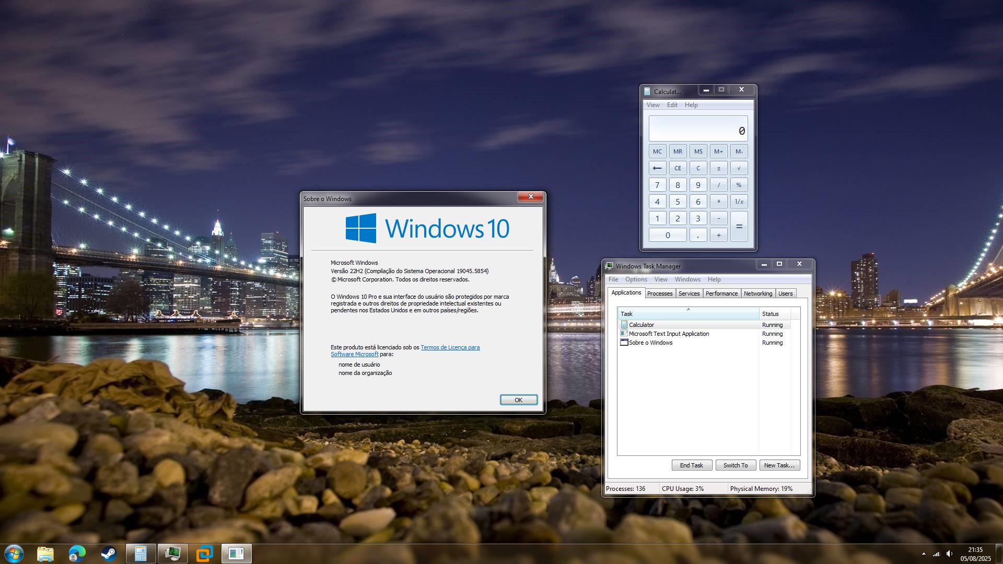Click the Windows Start orb
1003x564 pixels.
(14, 554)
